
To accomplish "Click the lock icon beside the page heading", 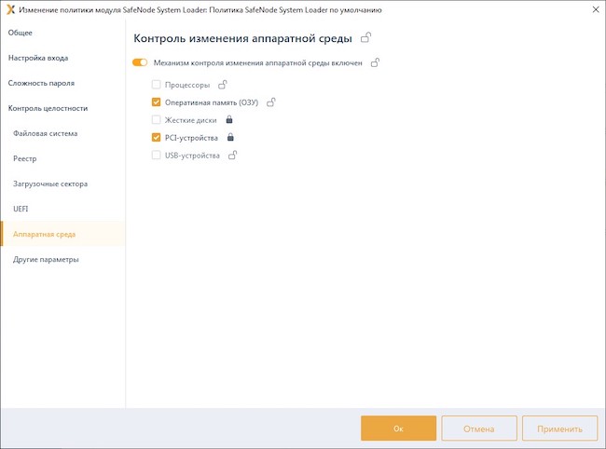I will tap(366, 38).
